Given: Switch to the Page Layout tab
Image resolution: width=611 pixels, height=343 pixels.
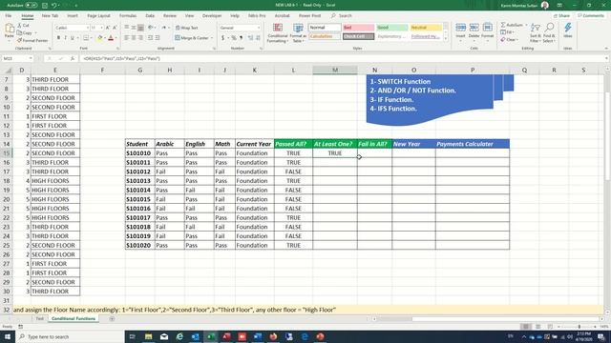Looking at the screenshot, I should coord(98,15).
